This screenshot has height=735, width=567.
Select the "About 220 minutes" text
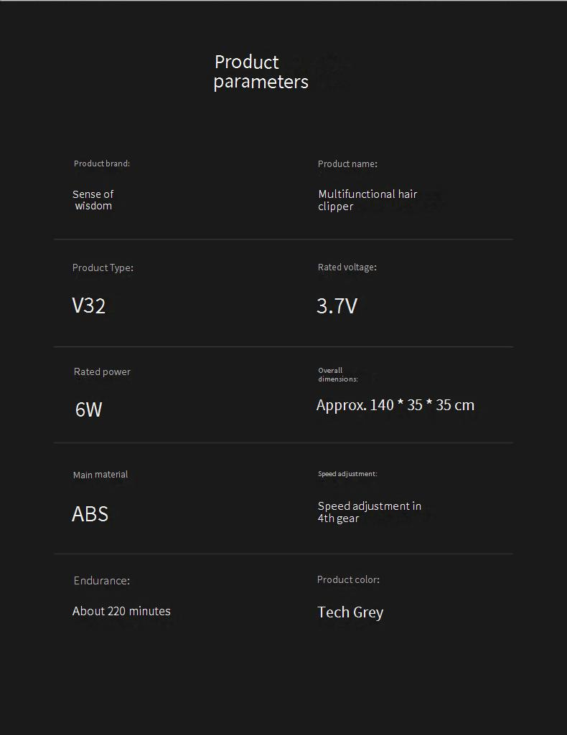point(121,612)
